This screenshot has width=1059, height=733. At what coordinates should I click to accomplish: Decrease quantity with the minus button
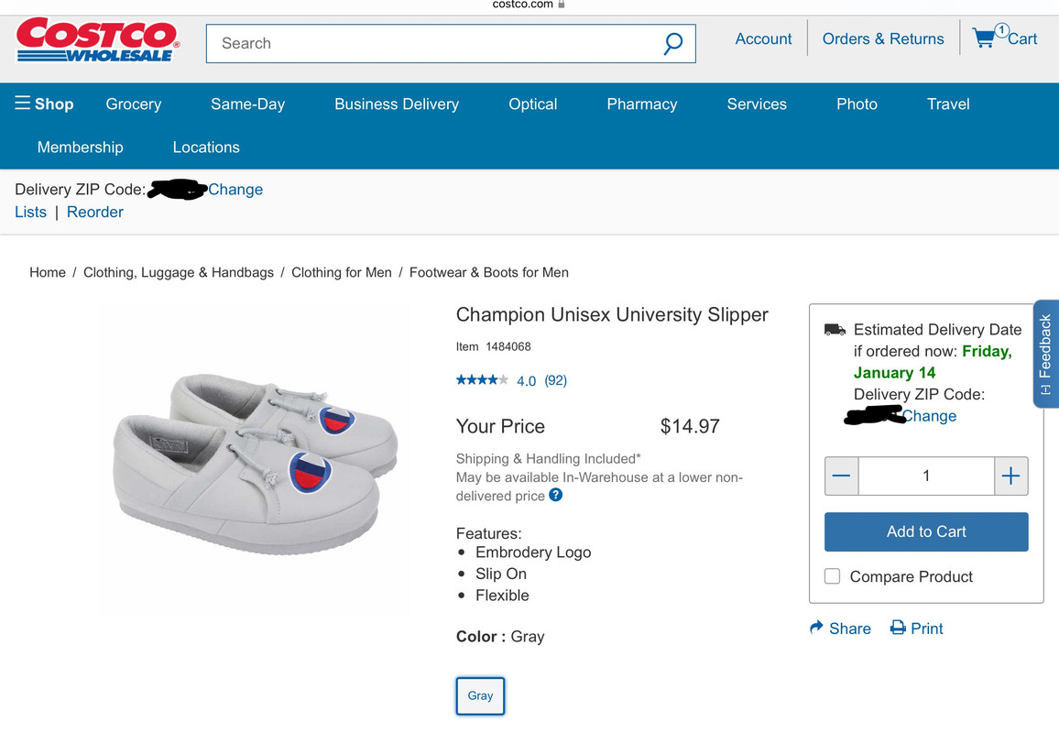pos(842,476)
